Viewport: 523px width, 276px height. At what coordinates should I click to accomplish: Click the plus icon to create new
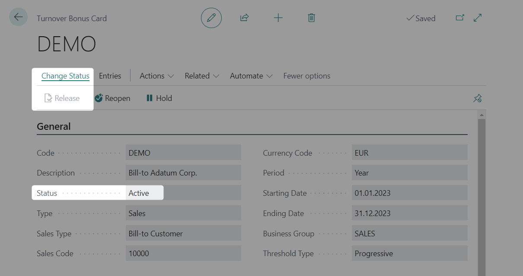[x=278, y=18]
